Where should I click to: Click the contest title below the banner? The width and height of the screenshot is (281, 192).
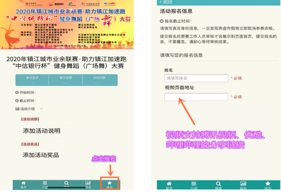67,62
